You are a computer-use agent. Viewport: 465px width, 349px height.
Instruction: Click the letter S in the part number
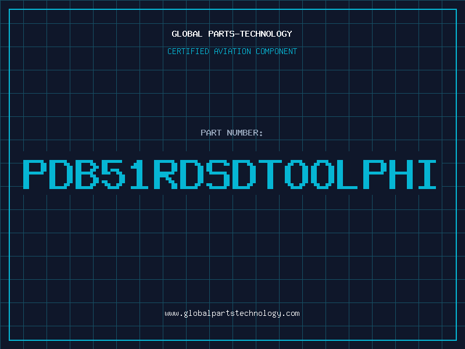point(216,174)
